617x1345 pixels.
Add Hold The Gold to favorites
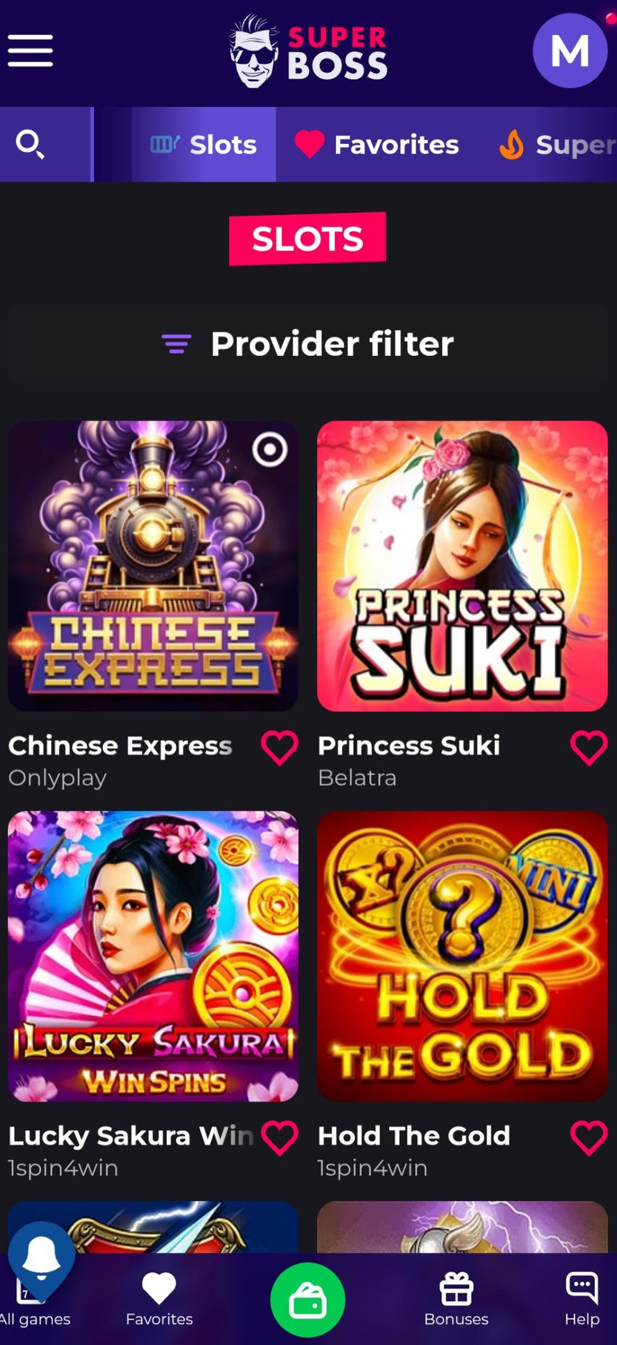pyautogui.click(x=589, y=1137)
